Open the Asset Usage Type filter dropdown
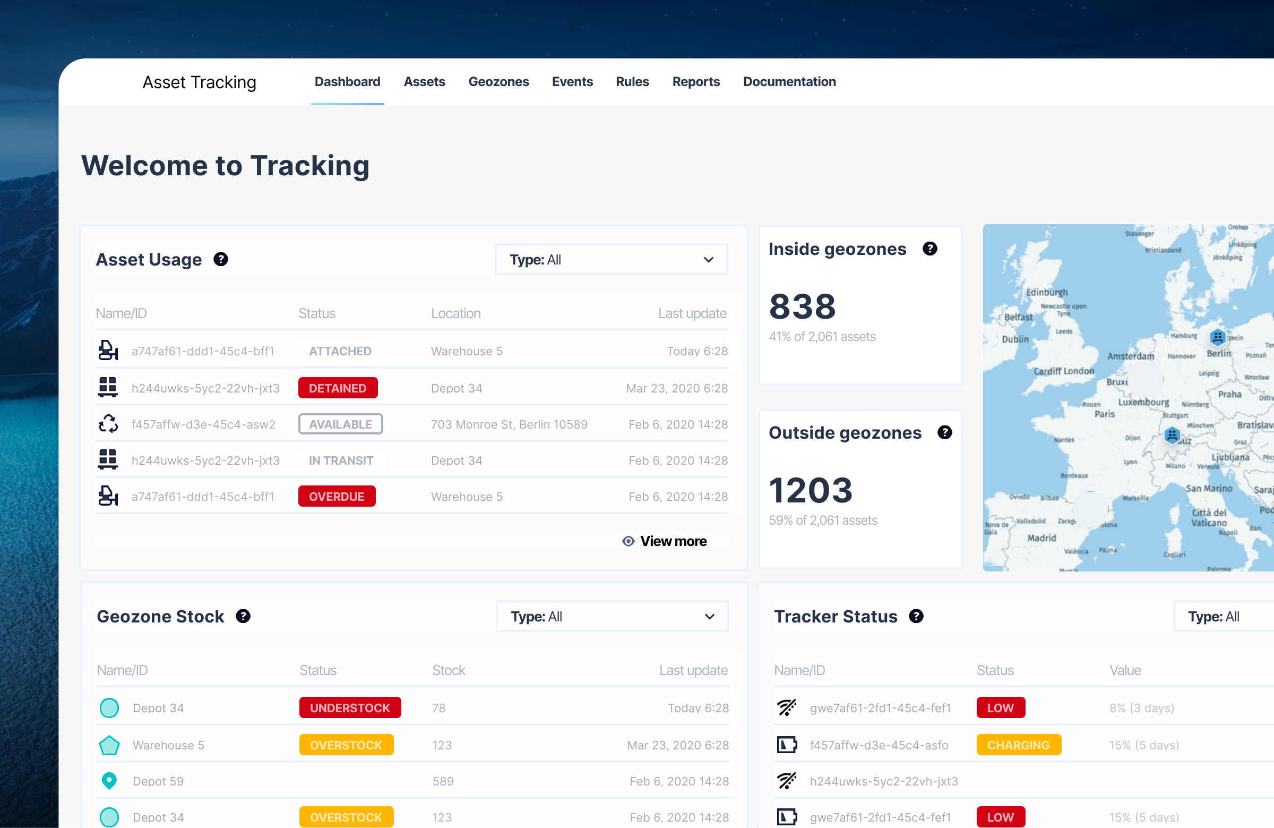The image size is (1274, 828). pyautogui.click(x=611, y=259)
